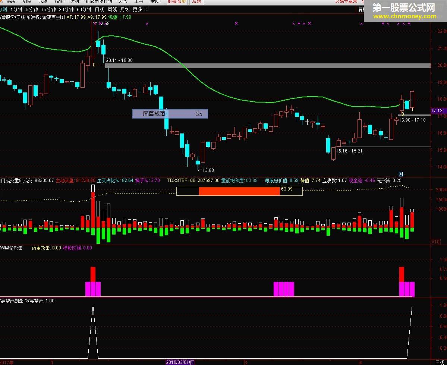The image size is (447, 365).
Task: Click the 量能饱和度 63.89 progress bar
Action: click(x=239, y=191)
